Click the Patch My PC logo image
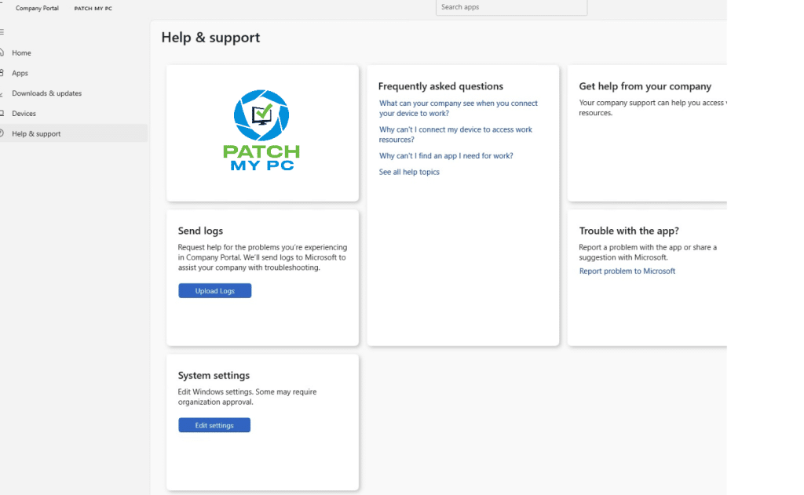This screenshot has width=804, height=495. tap(261, 130)
